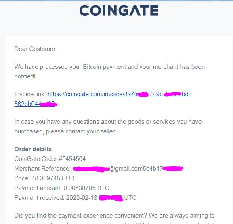This screenshot has height=224, width=233.
Task: Click the 'Merchant Reference:' label
Action: point(43,169)
